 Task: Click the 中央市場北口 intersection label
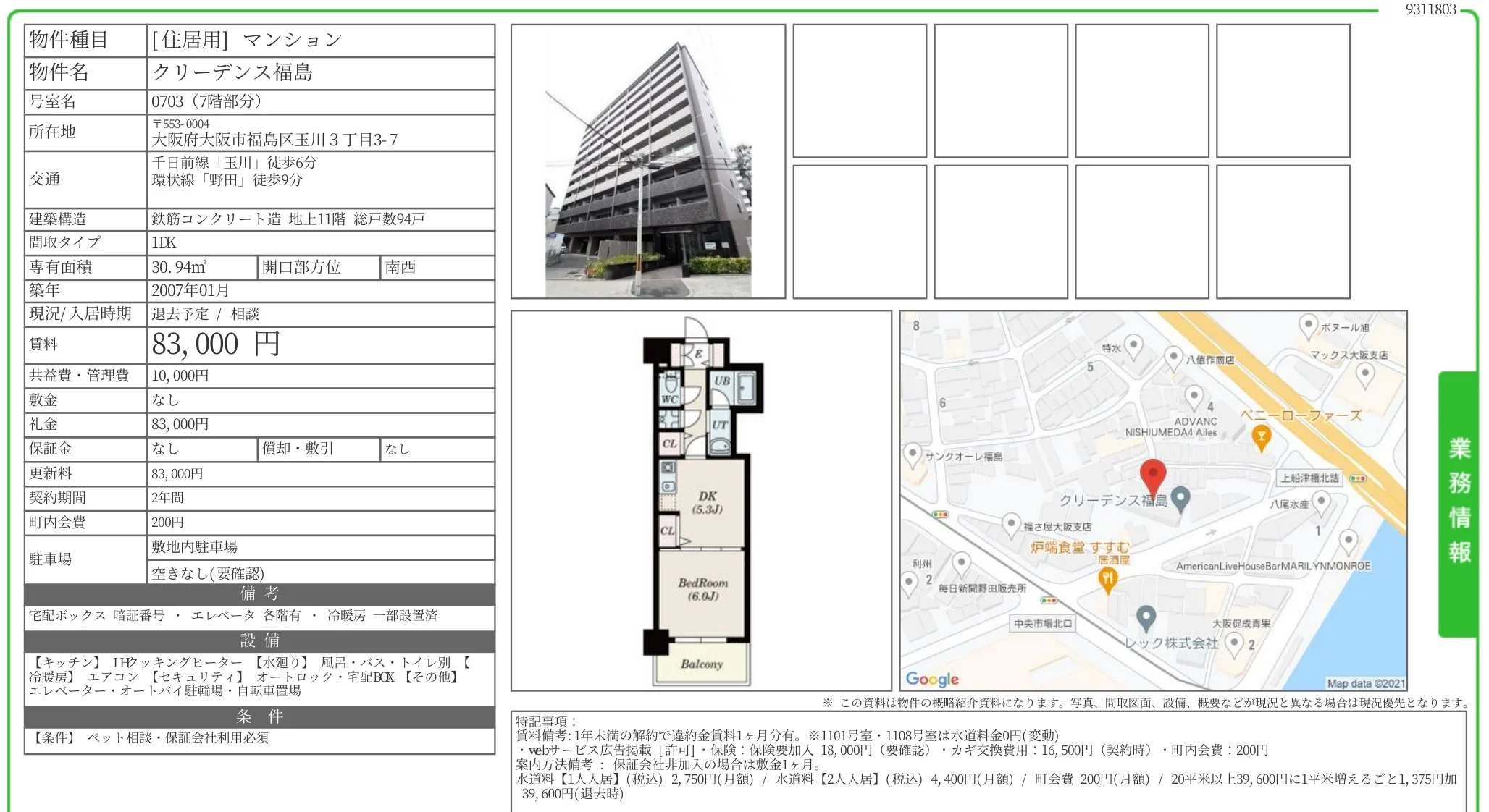[x=1042, y=623]
